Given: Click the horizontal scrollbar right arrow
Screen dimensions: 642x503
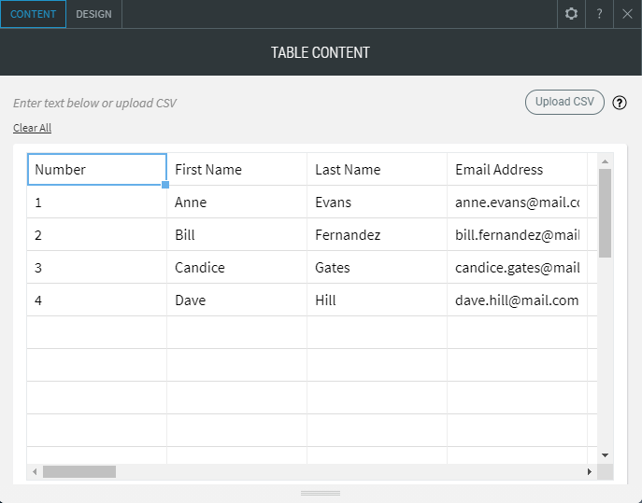Looking at the screenshot, I should pos(589,472).
